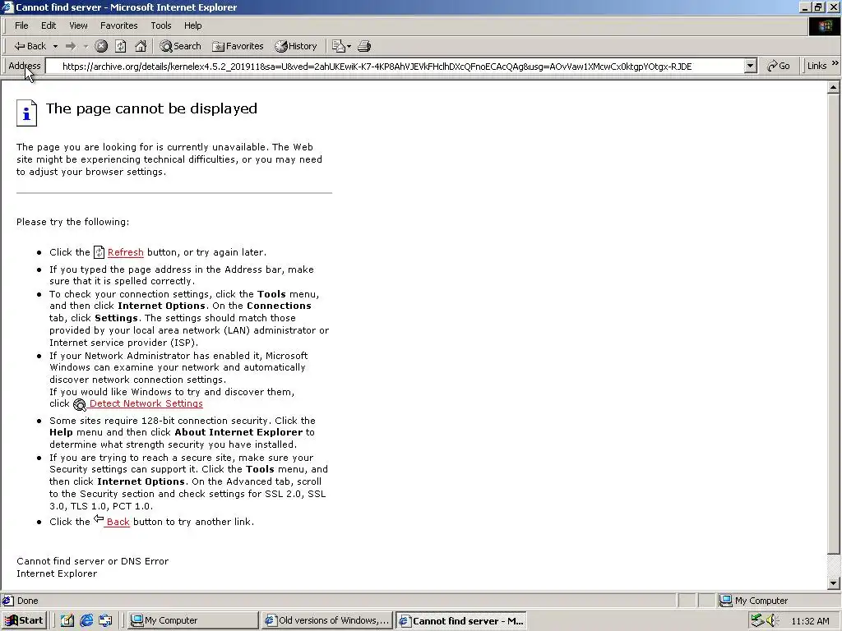Switch to My Computer taskbar window
842x631 pixels.
click(x=193, y=621)
